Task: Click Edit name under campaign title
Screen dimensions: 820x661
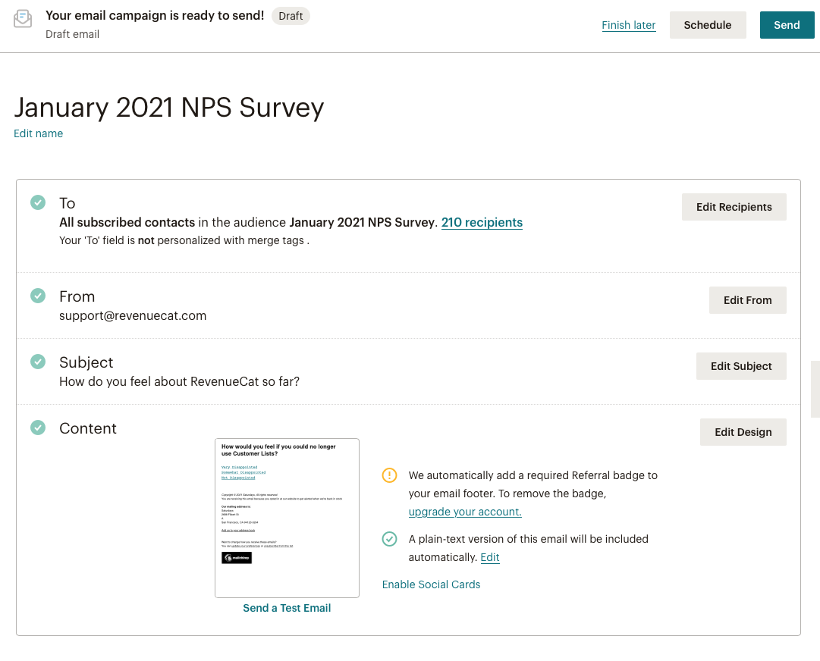Action: click(38, 133)
